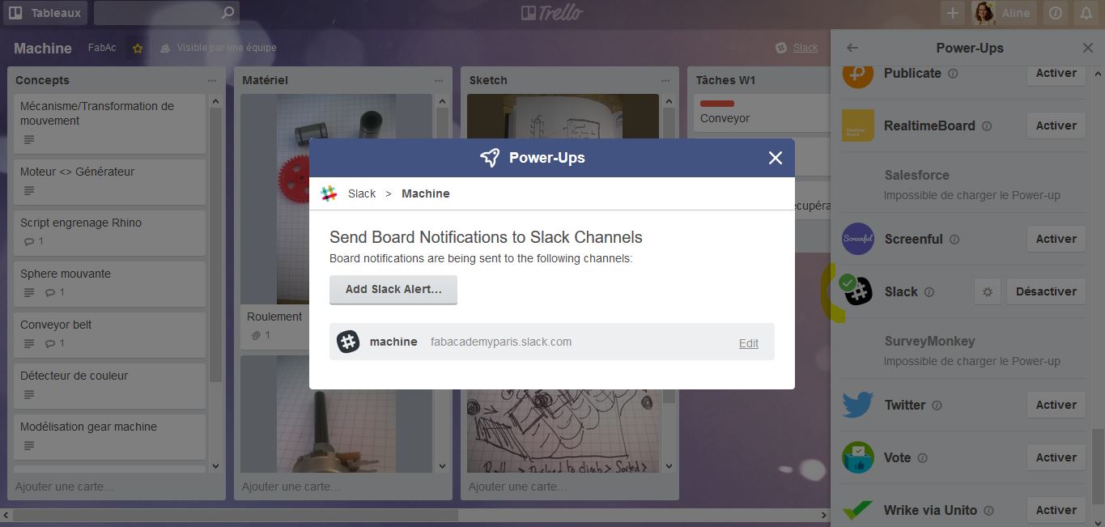Open info icon next to Twitter

(x=937, y=406)
